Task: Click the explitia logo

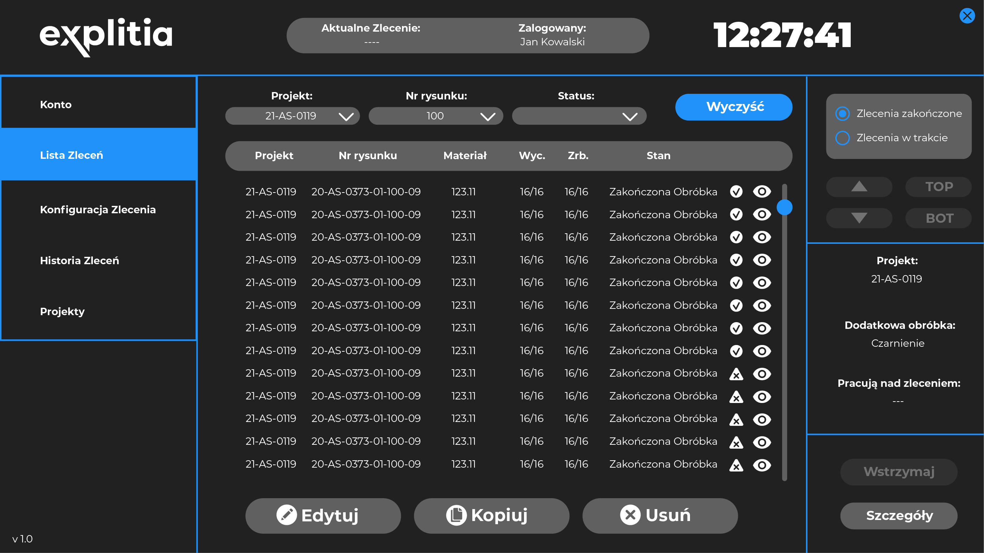Action: click(x=106, y=37)
